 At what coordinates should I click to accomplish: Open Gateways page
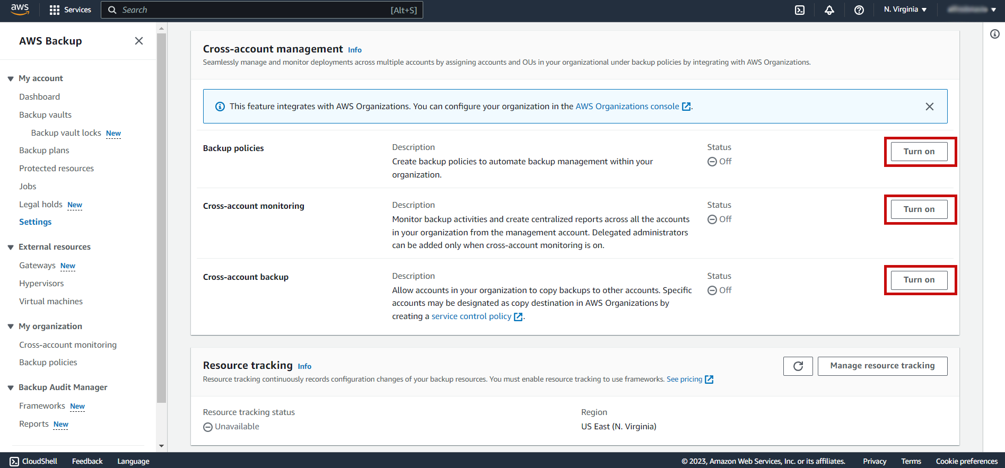pos(37,265)
